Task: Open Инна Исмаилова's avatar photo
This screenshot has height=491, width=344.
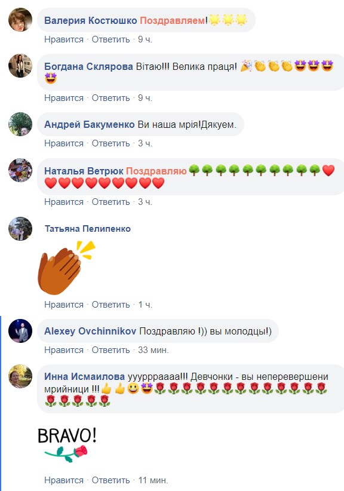Action: [x=20, y=376]
